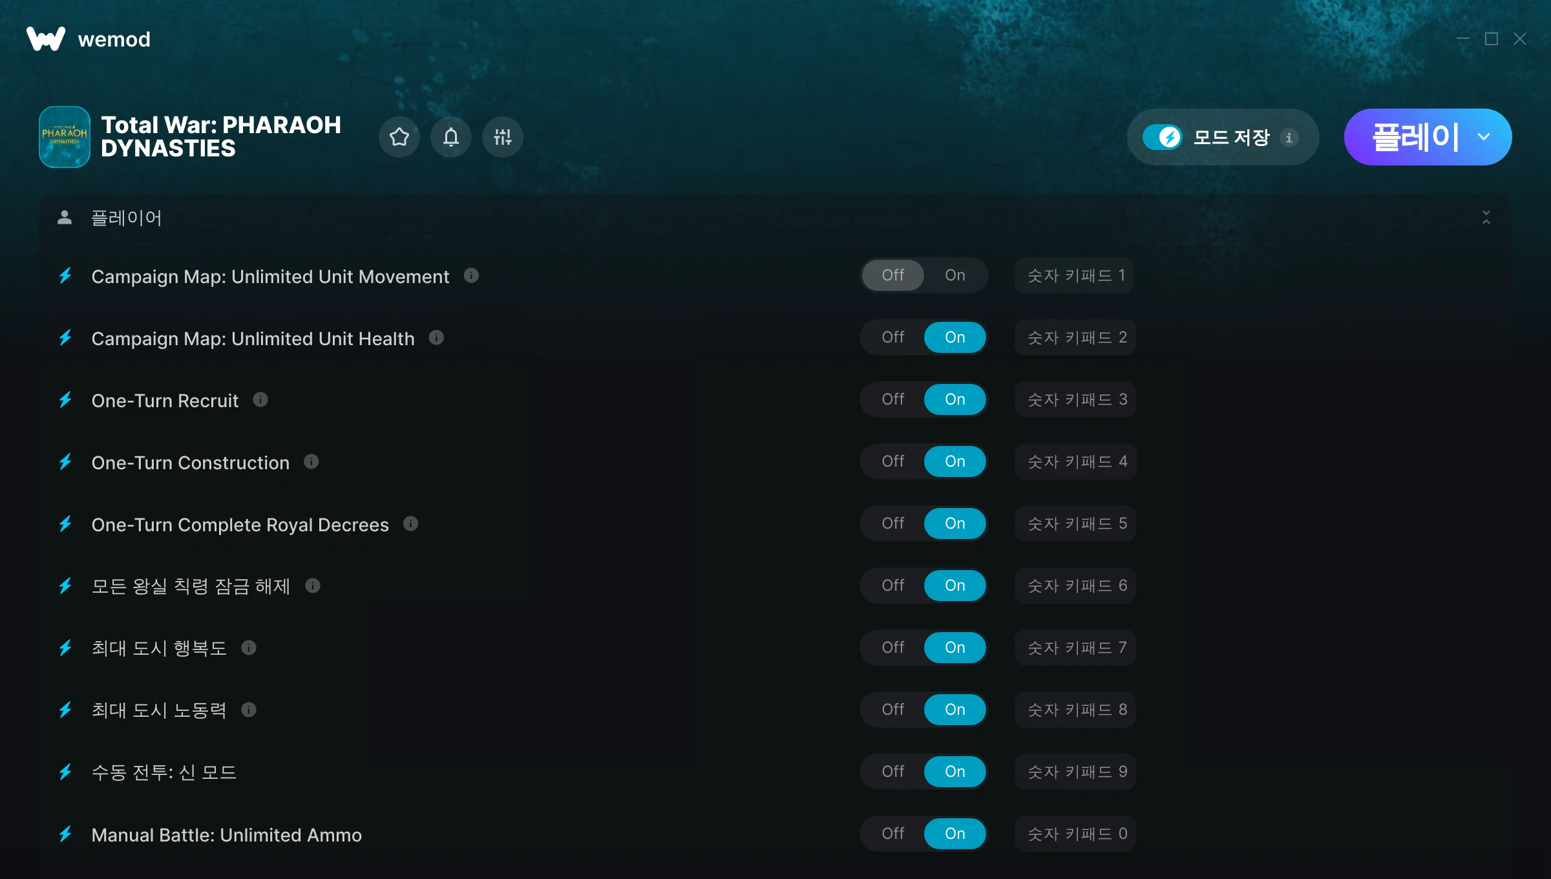Change the 숫자 키패드 3 hotkey
This screenshot has height=879, width=1551.
click(x=1075, y=399)
